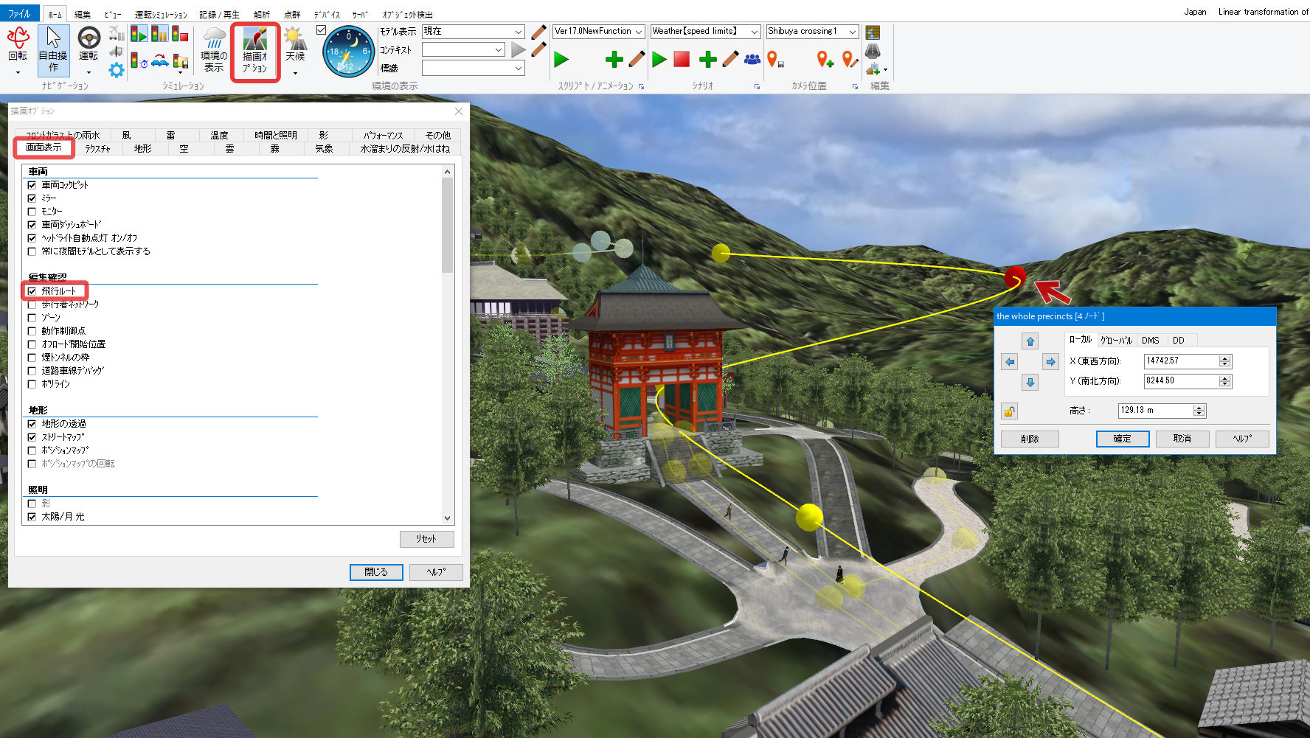
Task: Toggle the padlock icon in node dialog
Action: [x=1009, y=411]
